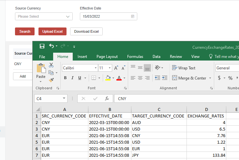Center text horizontally
The image size is (239, 160).
[140, 78]
